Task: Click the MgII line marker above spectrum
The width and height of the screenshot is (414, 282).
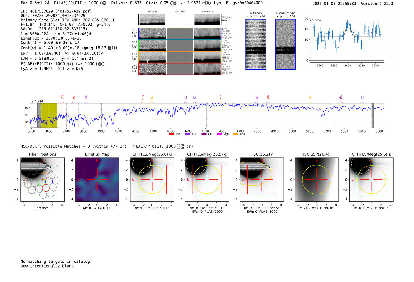Action: click(341, 98)
